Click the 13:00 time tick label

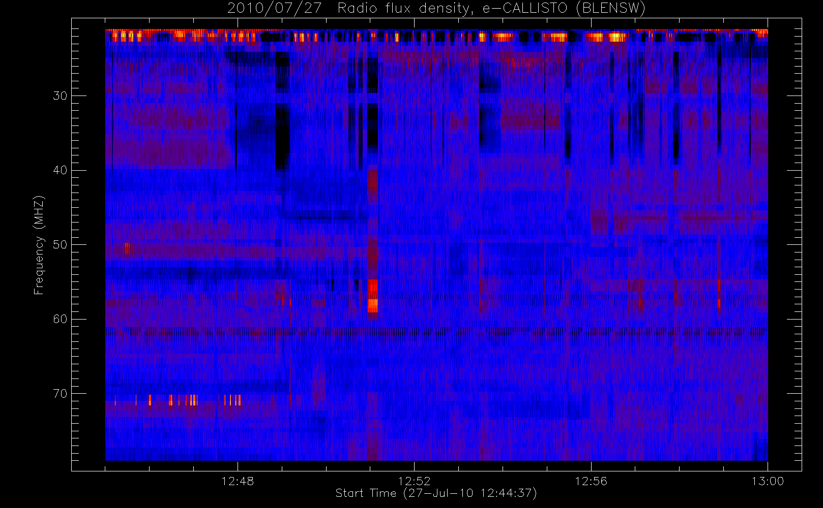[x=768, y=481]
